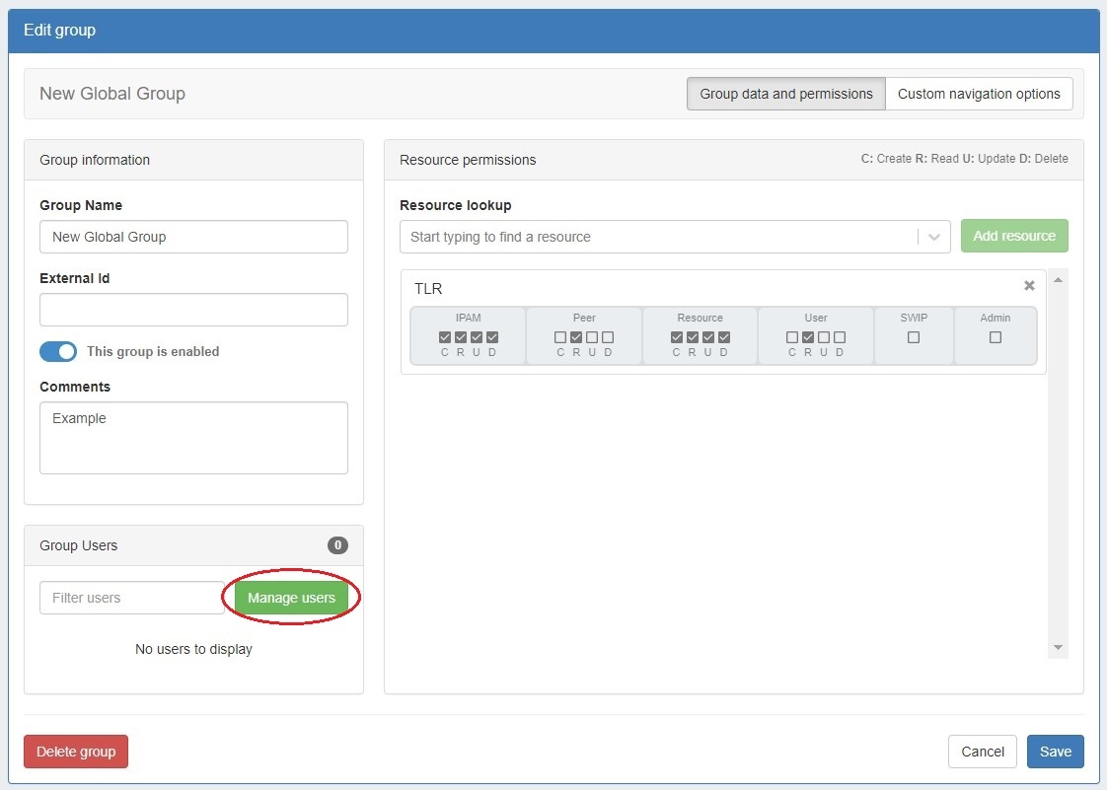Check the SWIP permission checkbox
The width and height of the screenshot is (1107, 790).
[914, 337]
